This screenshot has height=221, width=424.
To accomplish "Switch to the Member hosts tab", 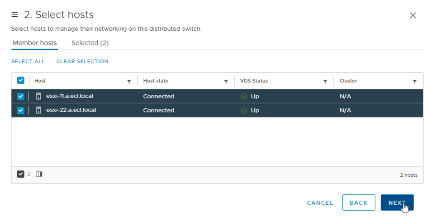I will tap(35, 43).
